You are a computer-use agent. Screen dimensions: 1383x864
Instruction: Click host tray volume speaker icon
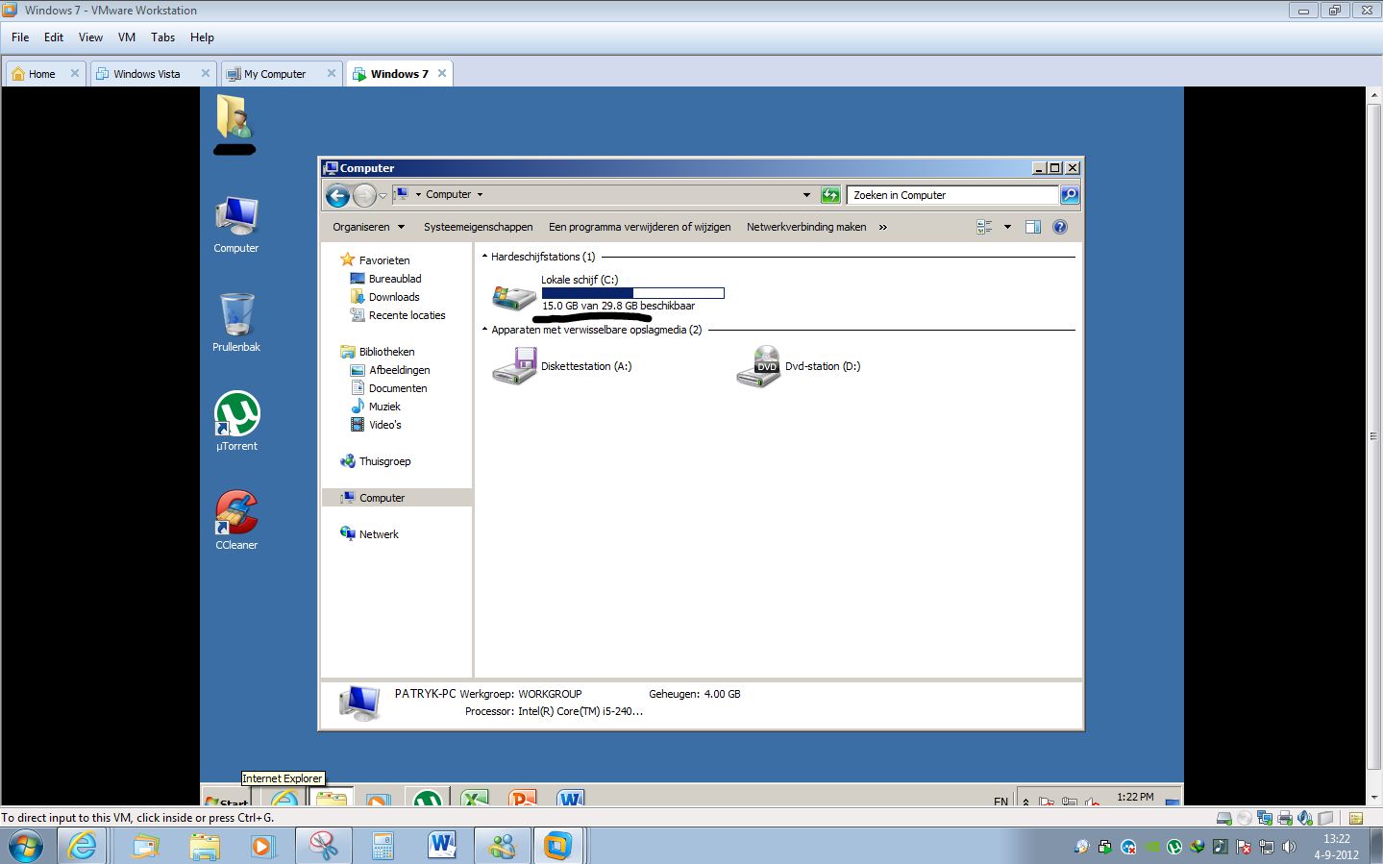[1289, 847]
